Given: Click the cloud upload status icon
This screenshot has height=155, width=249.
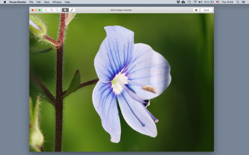Looking at the screenshot, I should point(183,2).
